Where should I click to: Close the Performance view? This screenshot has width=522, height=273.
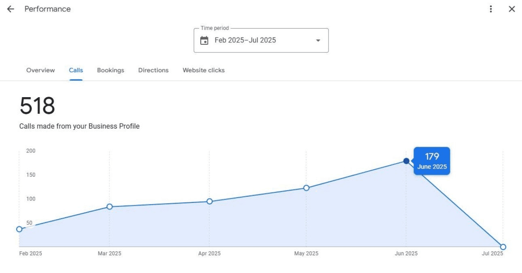(x=511, y=8)
